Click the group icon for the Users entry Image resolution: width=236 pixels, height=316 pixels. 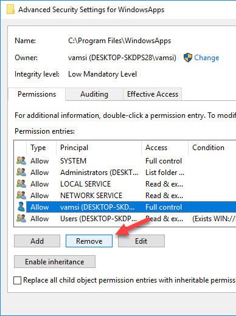point(21,218)
